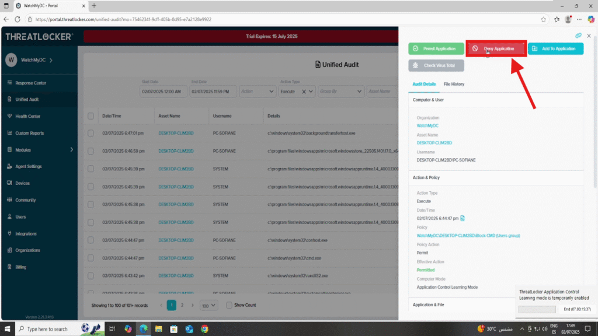Open Outlook from taskbar
Screen dimensions: 598x336
tap(189, 329)
